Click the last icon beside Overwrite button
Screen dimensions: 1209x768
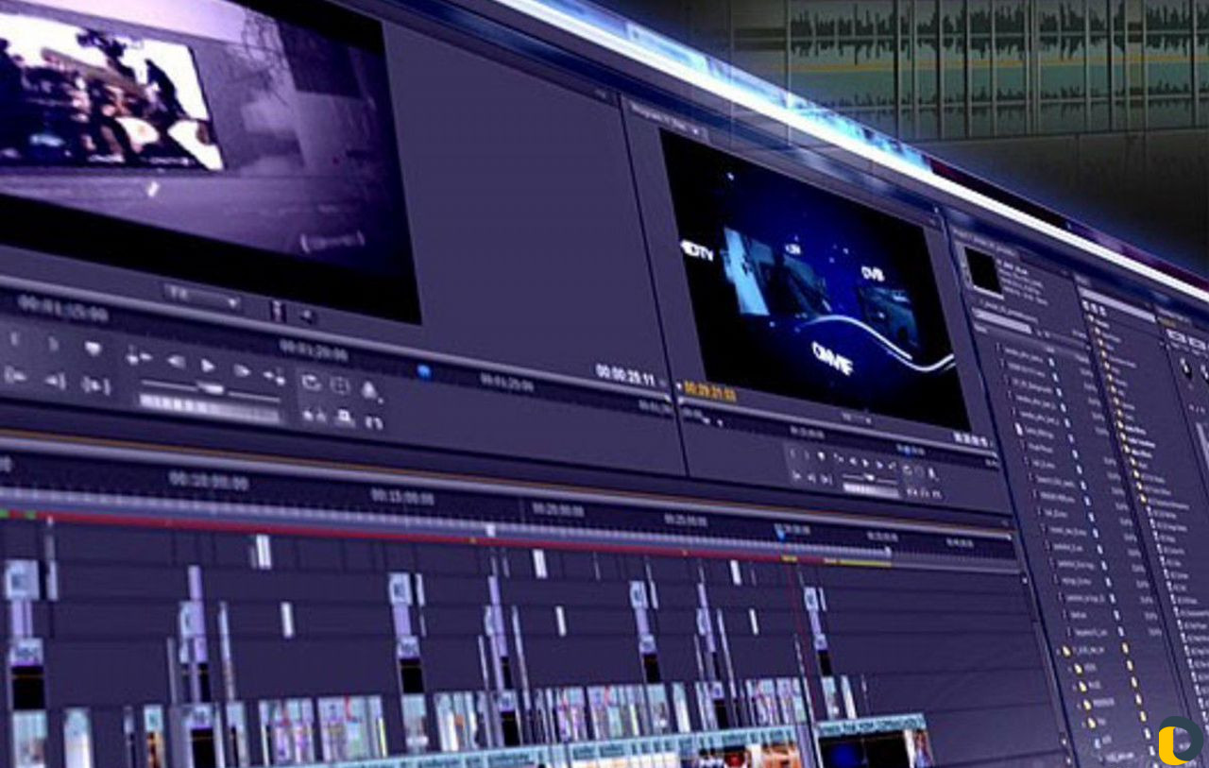click(x=374, y=421)
